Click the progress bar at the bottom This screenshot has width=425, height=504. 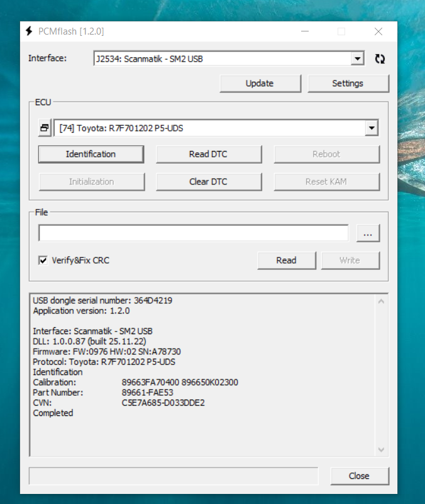174,476
